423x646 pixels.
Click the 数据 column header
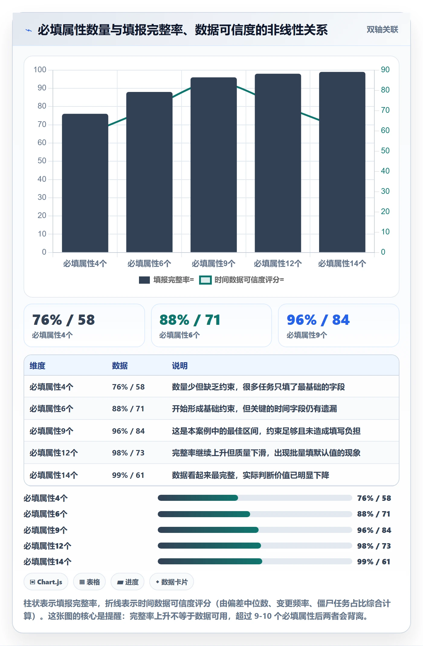tap(120, 366)
